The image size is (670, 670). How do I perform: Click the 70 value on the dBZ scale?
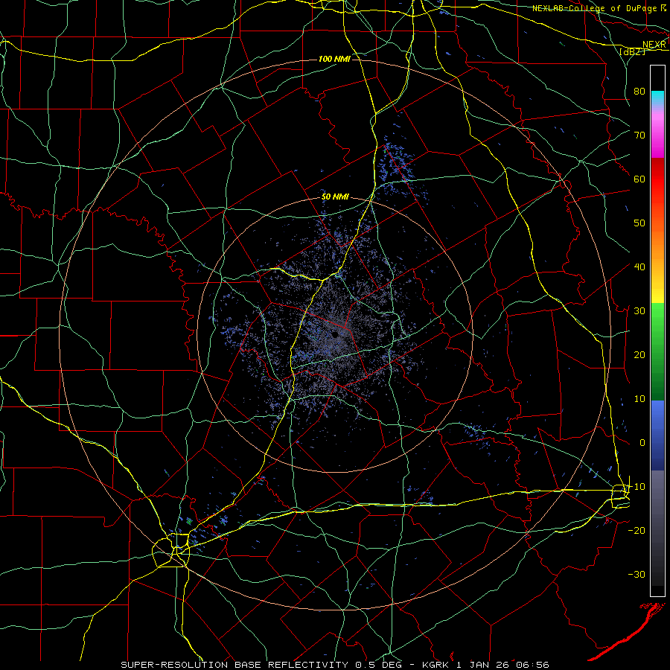pyautogui.click(x=639, y=135)
